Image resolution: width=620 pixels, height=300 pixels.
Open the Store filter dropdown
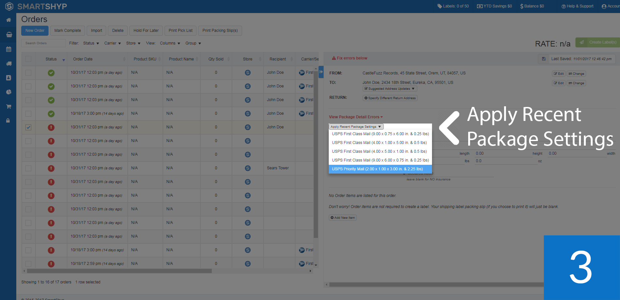click(x=133, y=43)
